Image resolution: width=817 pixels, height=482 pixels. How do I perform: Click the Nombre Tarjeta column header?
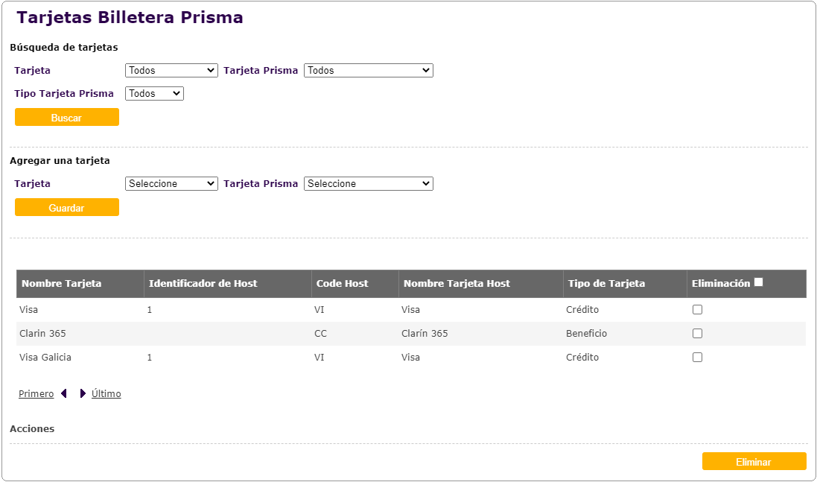62,284
